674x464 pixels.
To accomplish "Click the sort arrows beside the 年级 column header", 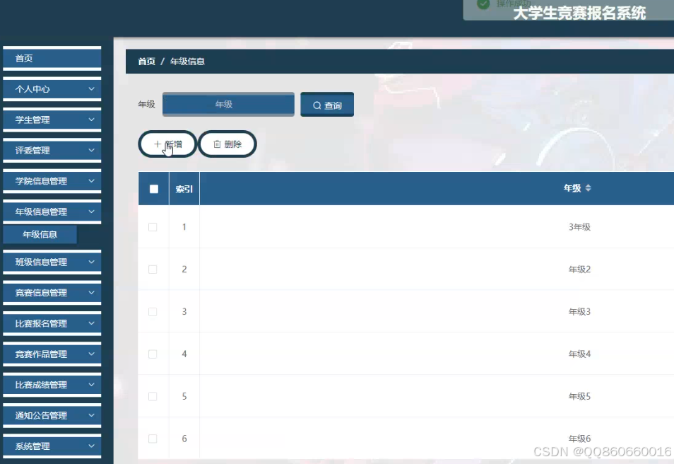I will click(588, 188).
